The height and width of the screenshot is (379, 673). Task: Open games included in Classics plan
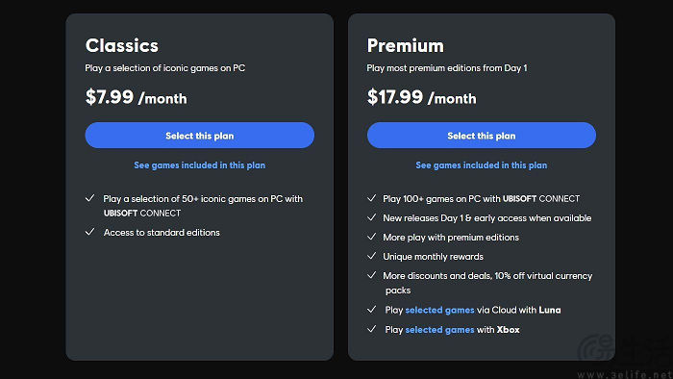click(x=200, y=165)
